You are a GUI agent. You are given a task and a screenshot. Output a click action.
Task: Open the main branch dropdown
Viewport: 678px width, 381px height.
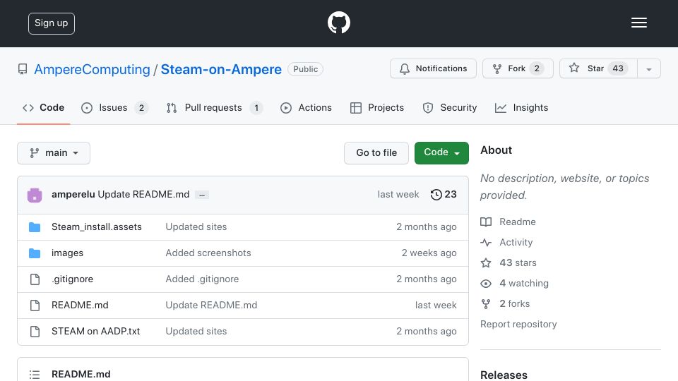point(54,153)
